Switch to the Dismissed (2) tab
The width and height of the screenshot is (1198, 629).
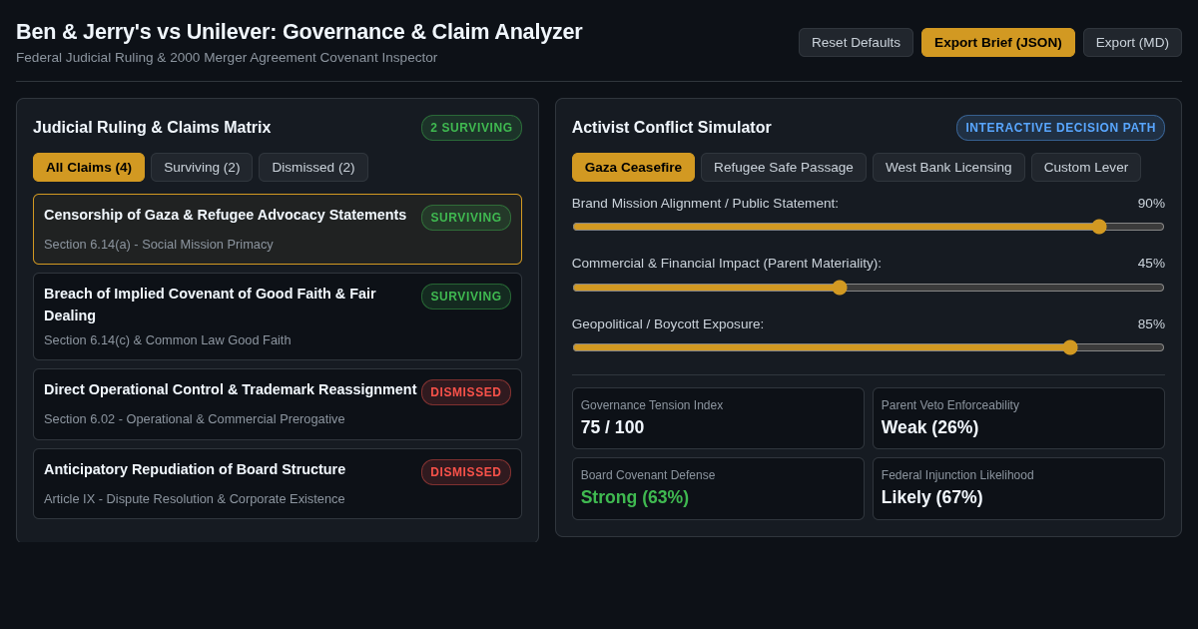pos(313,167)
